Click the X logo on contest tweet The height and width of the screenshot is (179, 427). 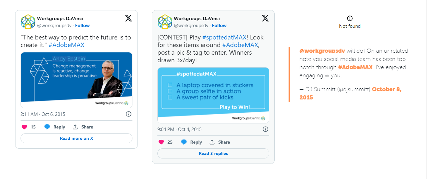point(265,18)
